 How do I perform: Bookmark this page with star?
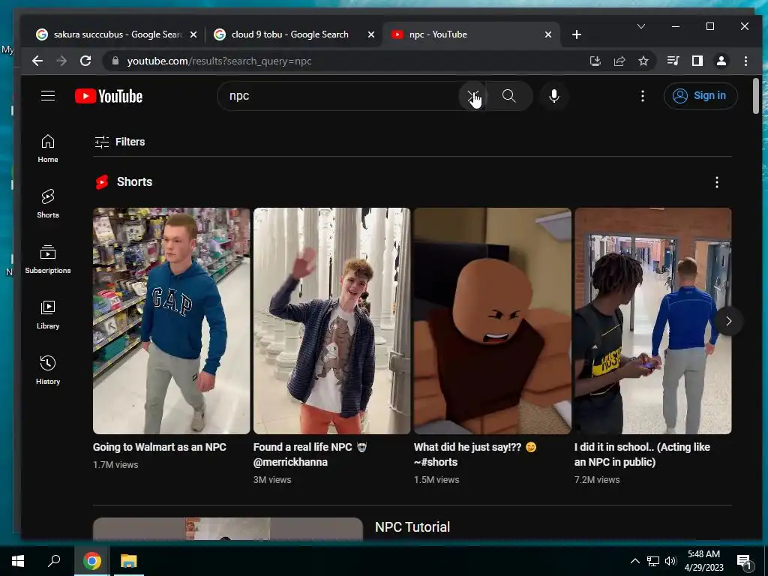click(643, 61)
